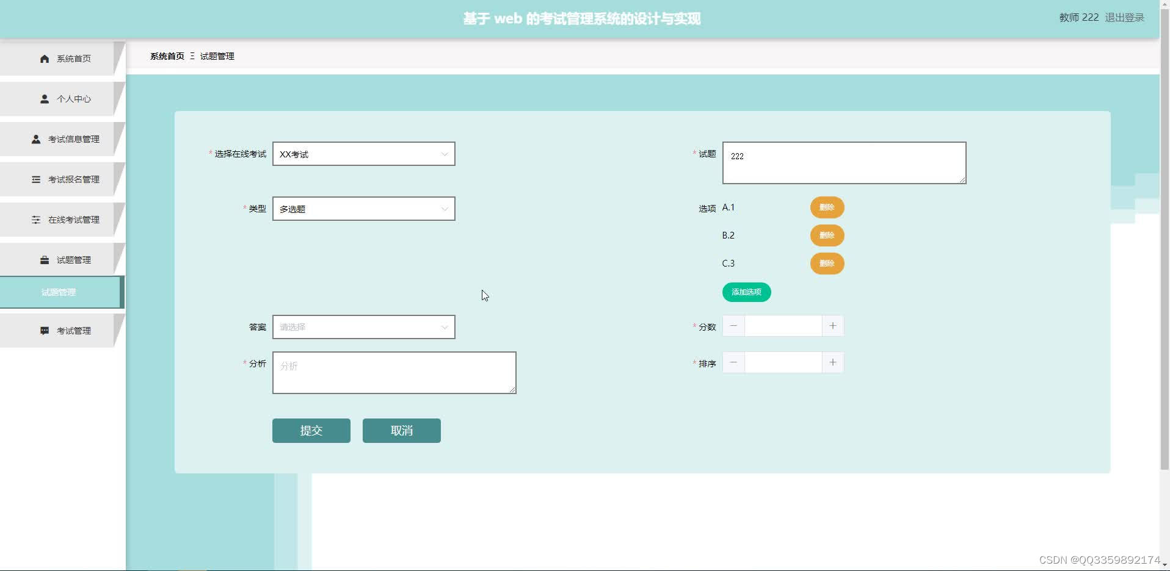Open 在线考试管理 menu item
Image resolution: width=1170 pixels, height=571 pixels.
[x=62, y=220]
